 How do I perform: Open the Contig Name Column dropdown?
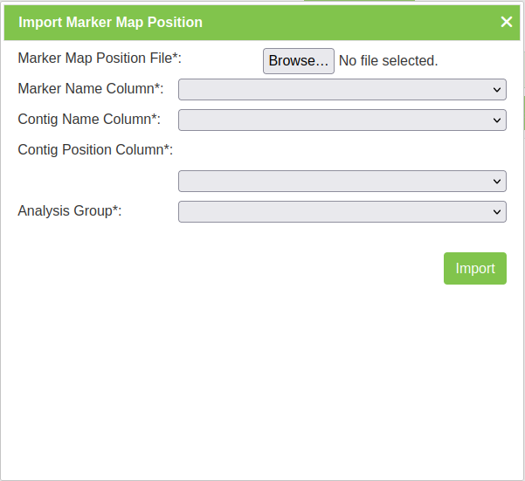click(342, 120)
